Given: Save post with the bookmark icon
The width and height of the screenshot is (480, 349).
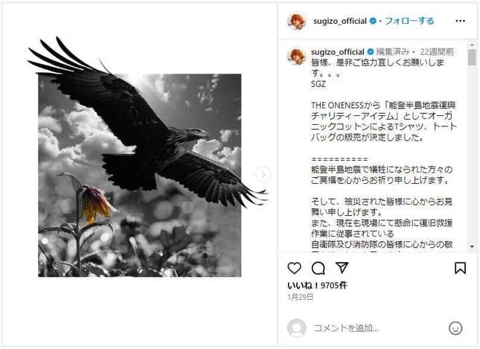Looking at the screenshot, I should point(460,268).
